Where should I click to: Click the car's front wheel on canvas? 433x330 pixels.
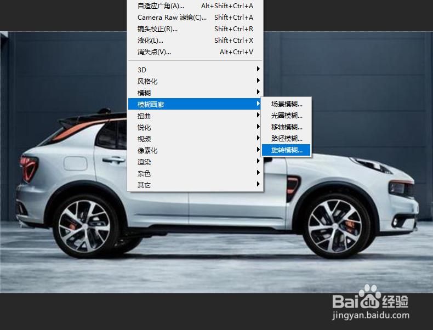[x=335, y=226]
